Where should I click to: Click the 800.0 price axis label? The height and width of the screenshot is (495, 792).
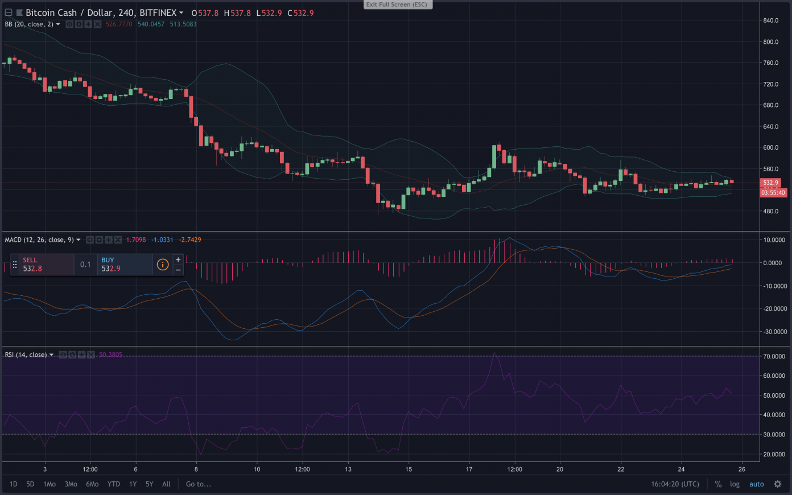pos(771,42)
